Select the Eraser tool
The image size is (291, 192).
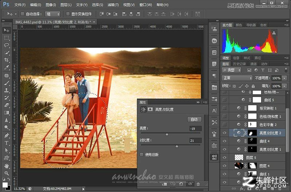(7, 105)
